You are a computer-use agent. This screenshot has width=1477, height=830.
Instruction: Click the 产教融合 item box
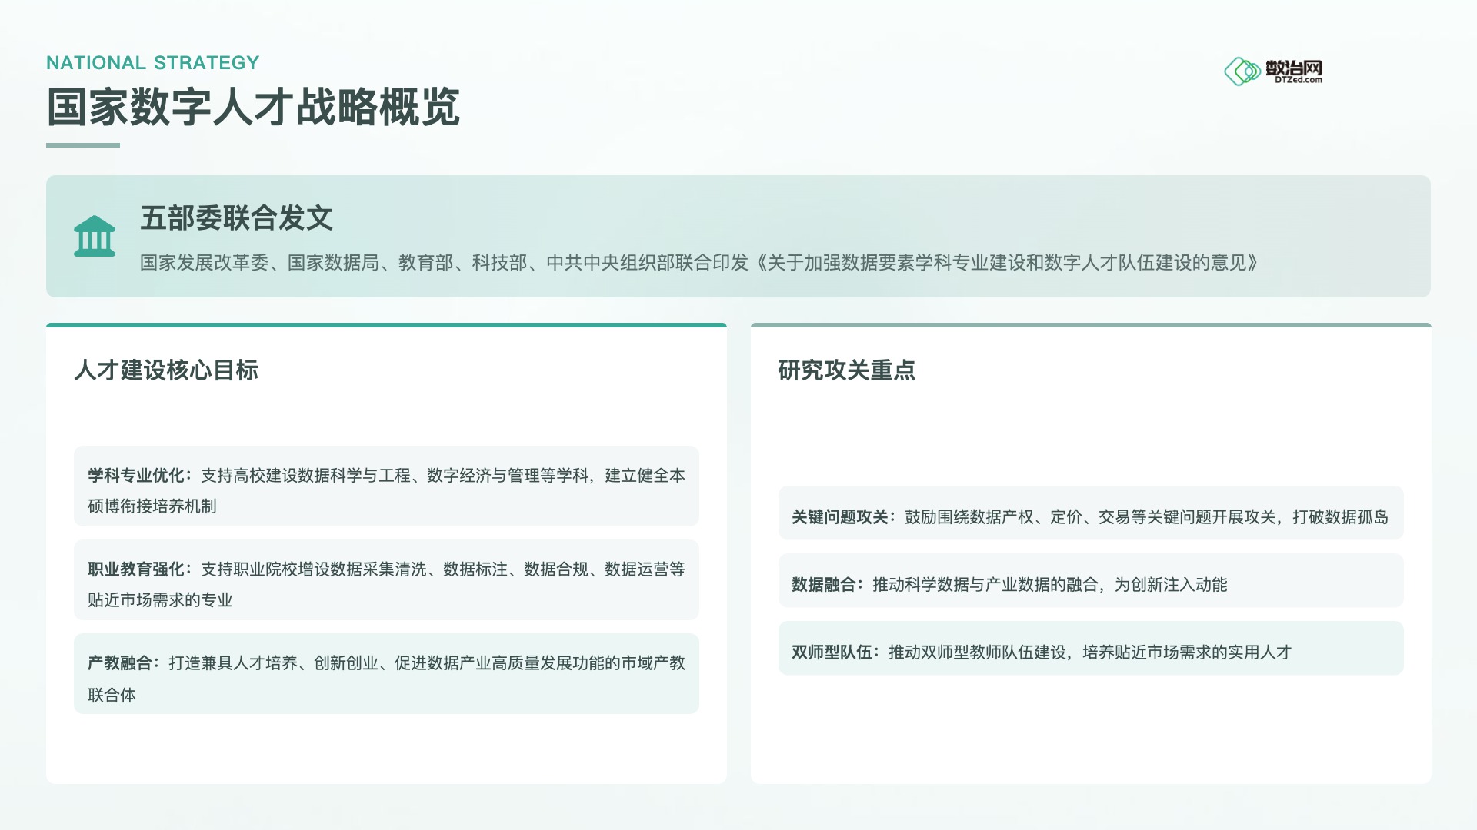coord(386,674)
